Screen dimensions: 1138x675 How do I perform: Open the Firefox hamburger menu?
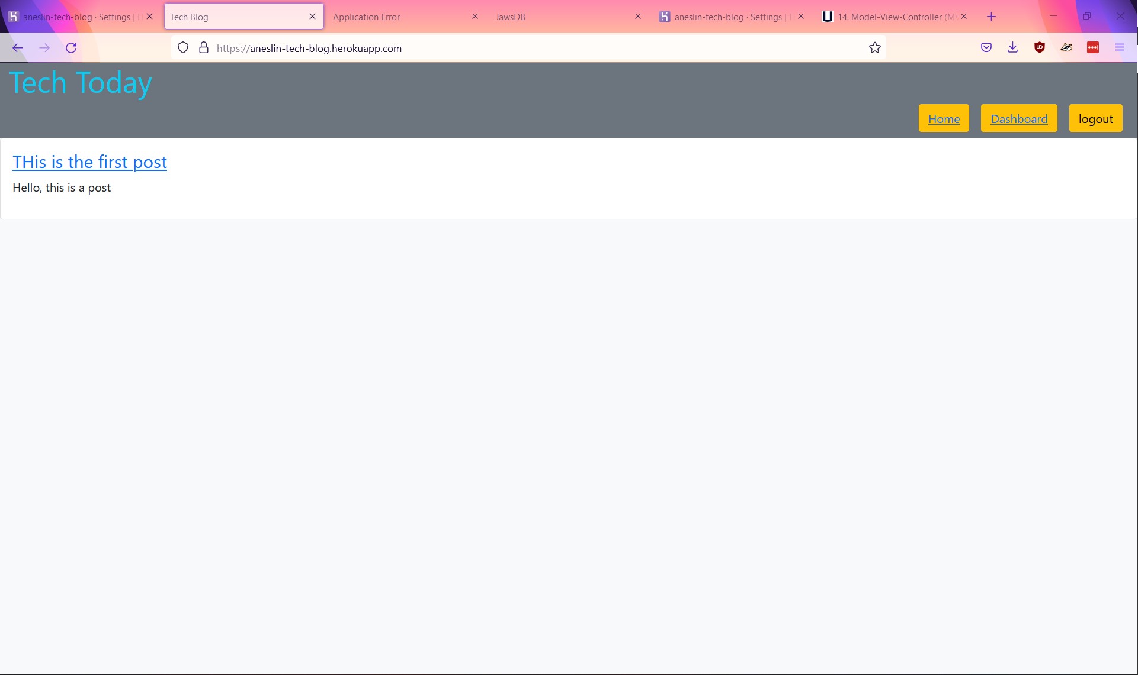pos(1119,48)
